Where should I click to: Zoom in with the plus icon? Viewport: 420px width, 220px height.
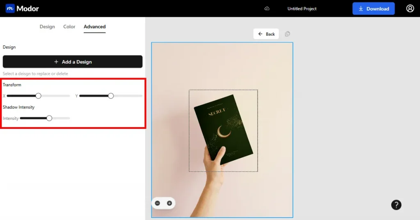pos(169,203)
